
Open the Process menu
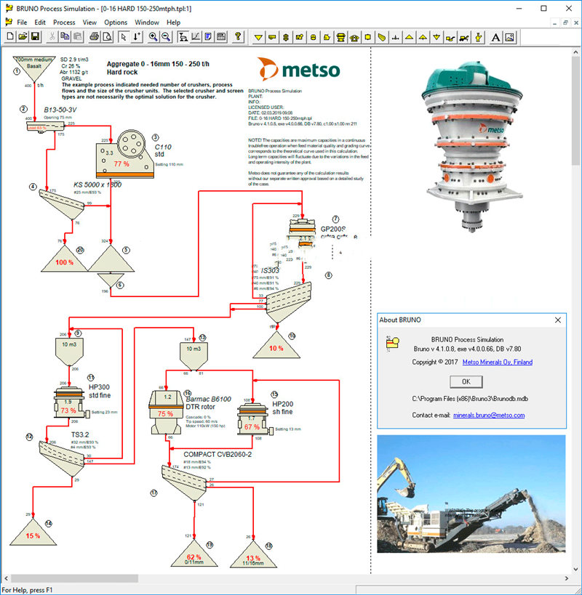click(x=64, y=23)
